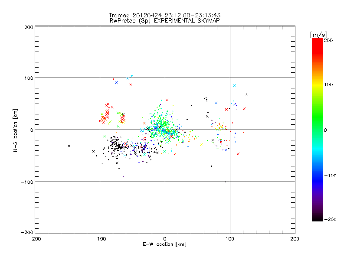Click the y-axis tick label -100
The image size is (347, 260).
pos(27,182)
